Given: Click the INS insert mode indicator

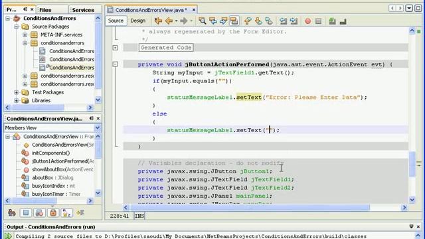Looking at the screenshot, I should [x=139, y=216].
